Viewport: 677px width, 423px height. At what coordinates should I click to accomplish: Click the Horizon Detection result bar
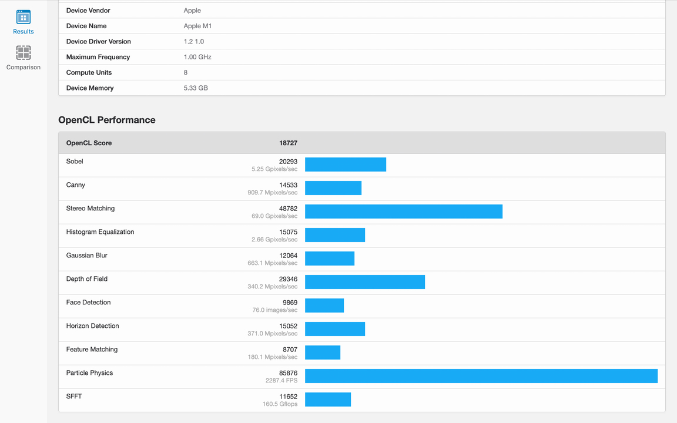335,329
